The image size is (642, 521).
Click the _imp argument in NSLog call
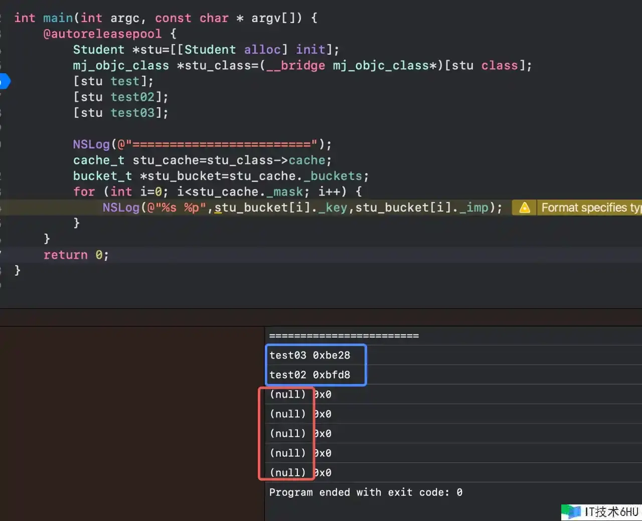(x=473, y=208)
